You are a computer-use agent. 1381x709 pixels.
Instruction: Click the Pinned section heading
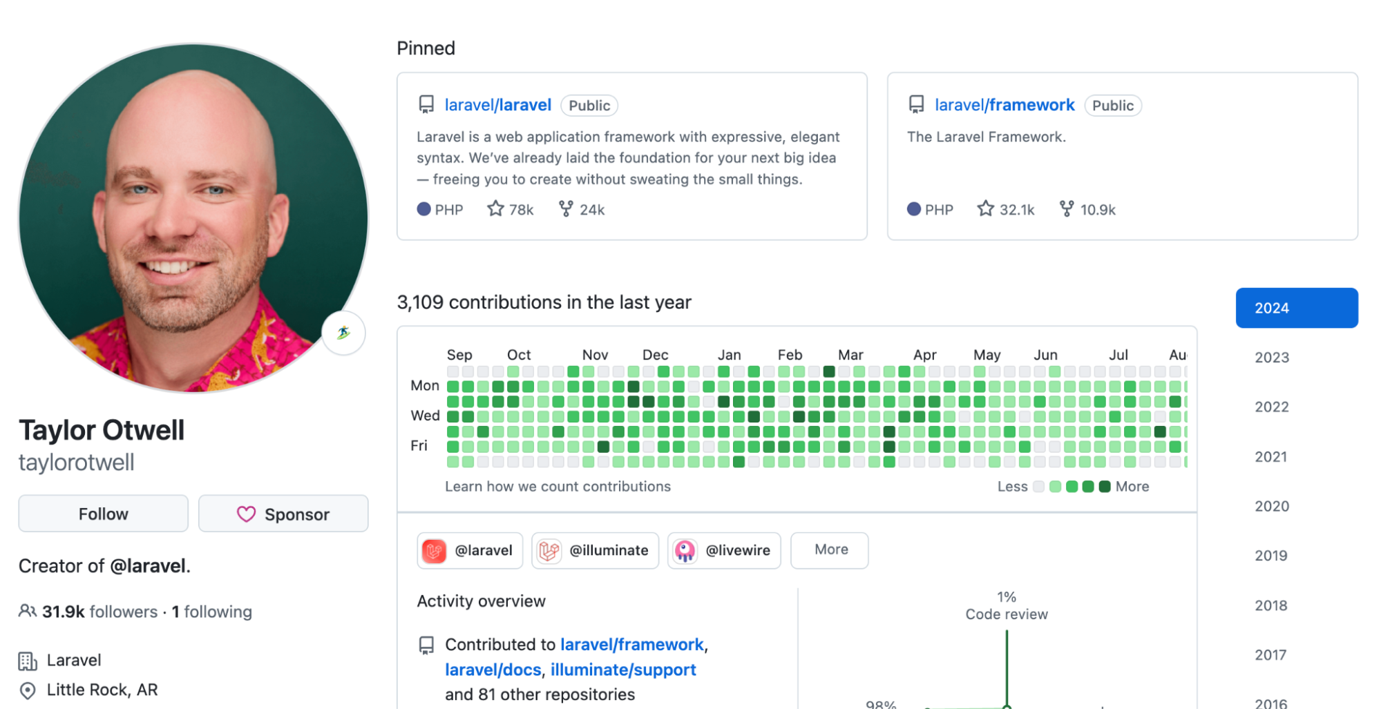point(426,48)
